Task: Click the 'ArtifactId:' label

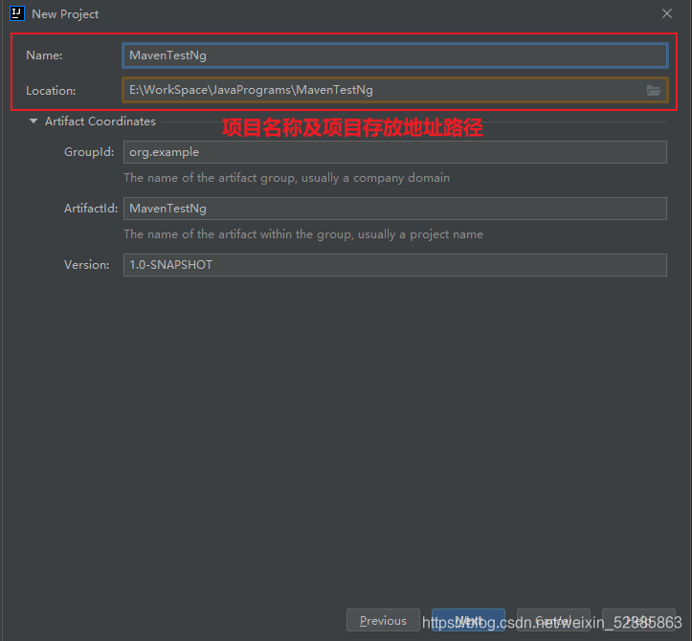Action: point(91,209)
